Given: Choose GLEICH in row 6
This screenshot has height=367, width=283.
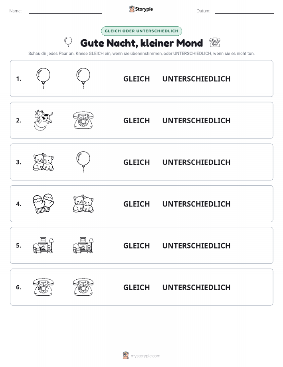Looking at the screenshot, I should pyautogui.click(x=137, y=287).
